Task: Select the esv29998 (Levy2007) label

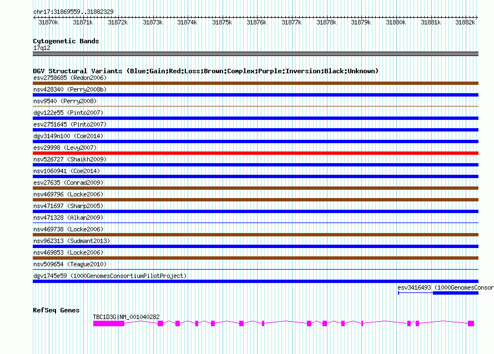Action: (65, 148)
